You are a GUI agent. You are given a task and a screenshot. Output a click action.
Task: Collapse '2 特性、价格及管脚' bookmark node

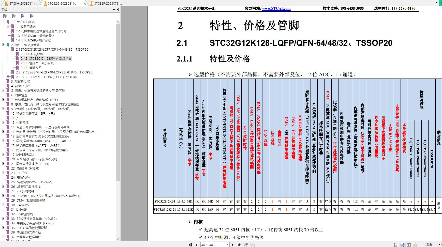tap(3, 45)
